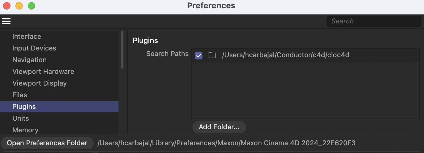This screenshot has height=153, width=424.
Task: Focus the Search field
Action: [374, 21]
